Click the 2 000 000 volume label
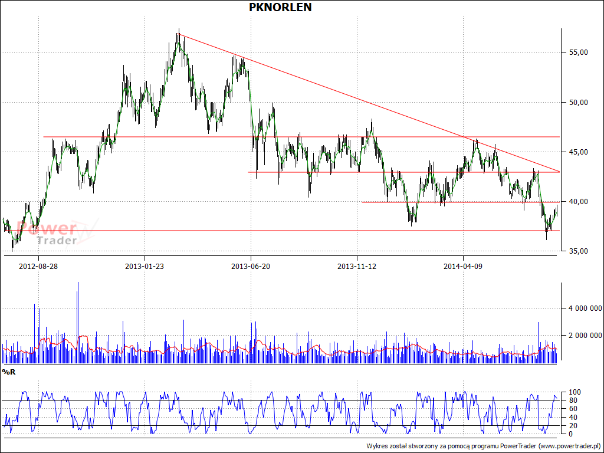The height and width of the screenshot is (453, 604). [x=585, y=336]
